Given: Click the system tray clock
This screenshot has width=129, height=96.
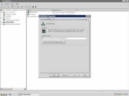Looking at the screenshot, I should click(125, 94).
